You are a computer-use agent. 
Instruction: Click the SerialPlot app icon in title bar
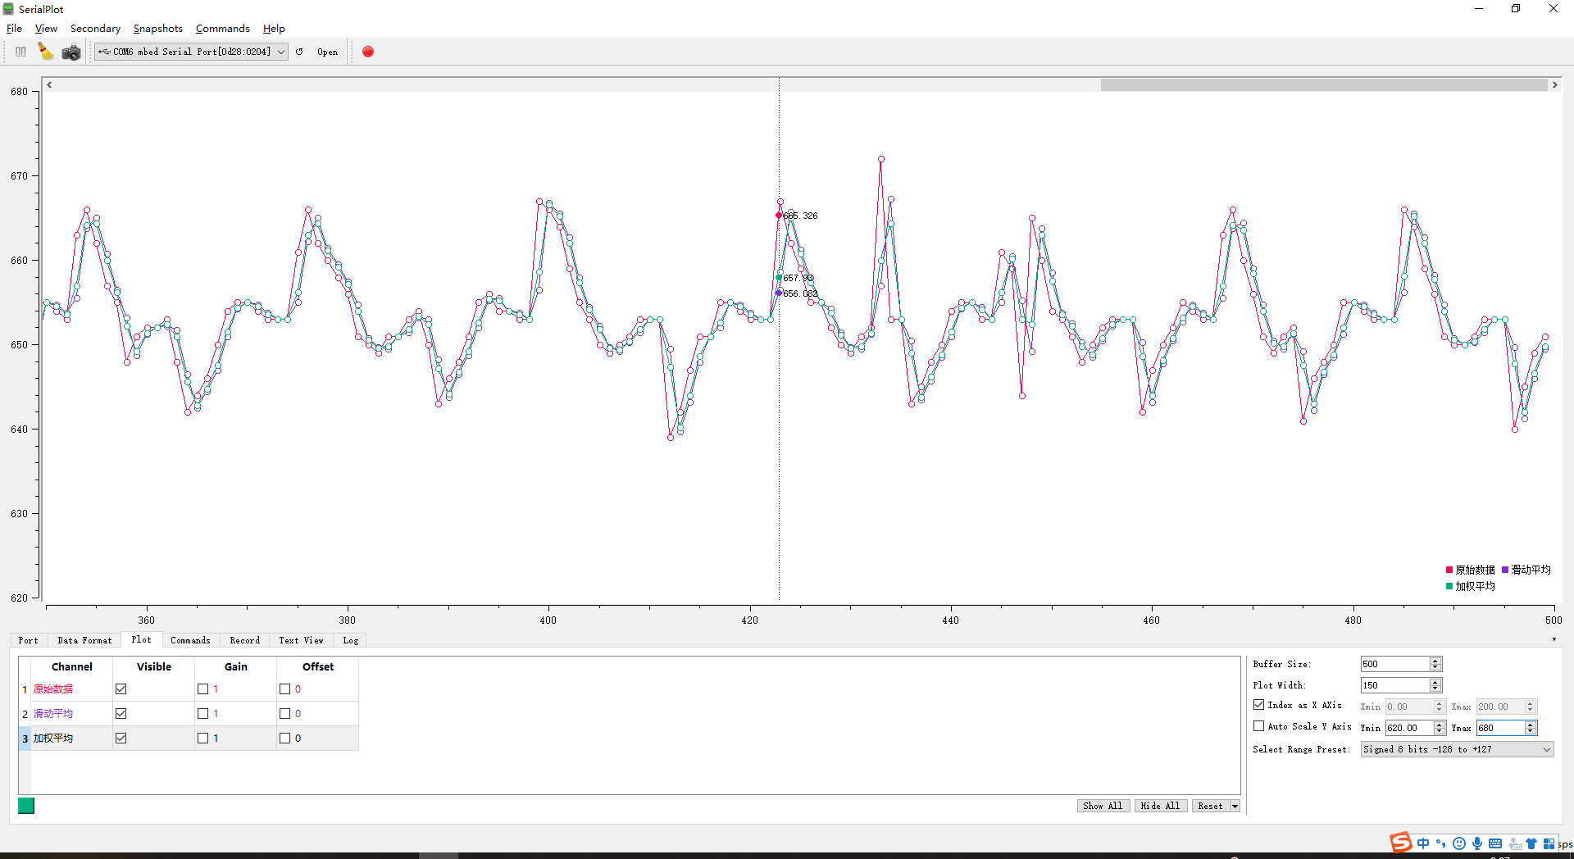(8, 9)
